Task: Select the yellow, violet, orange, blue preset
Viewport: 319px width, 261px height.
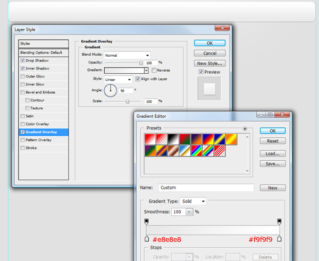Action: click(x=162, y=151)
